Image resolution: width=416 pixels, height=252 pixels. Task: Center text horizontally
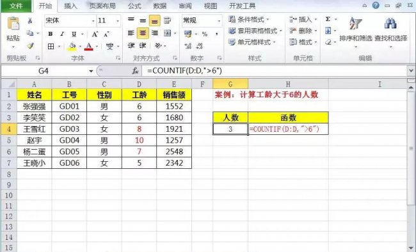pos(143,33)
